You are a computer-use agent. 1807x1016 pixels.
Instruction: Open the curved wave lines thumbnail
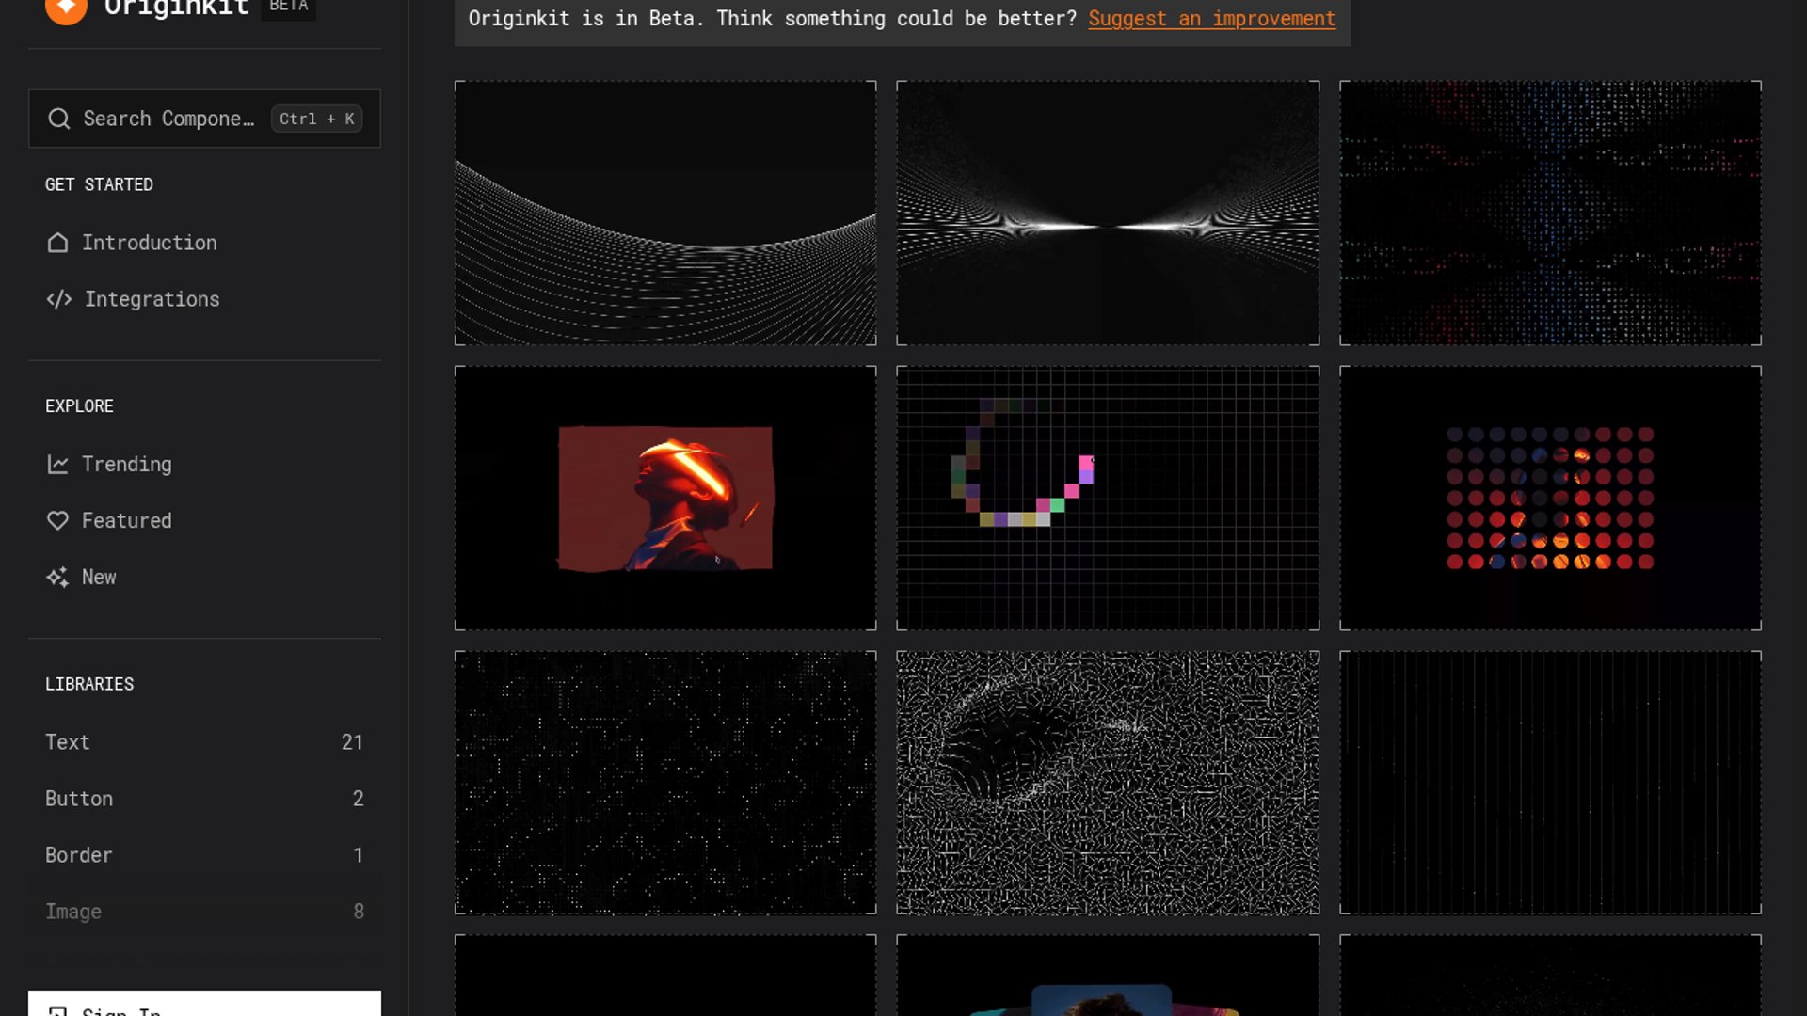click(665, 214)
